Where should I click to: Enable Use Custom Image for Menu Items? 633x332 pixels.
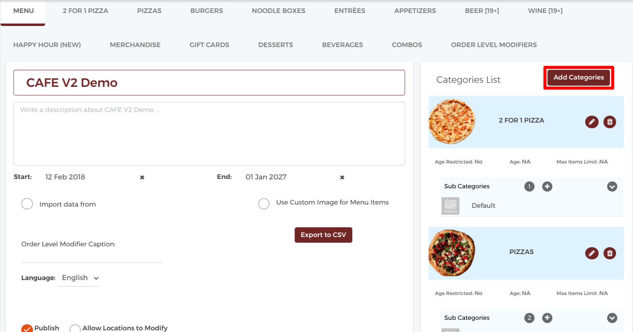(x=264, y=204)
